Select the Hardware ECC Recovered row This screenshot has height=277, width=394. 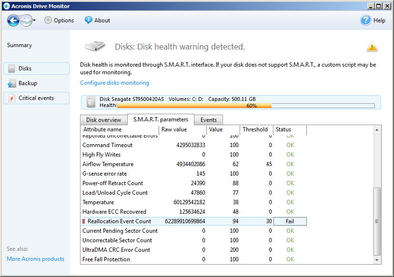coord(194,212)
